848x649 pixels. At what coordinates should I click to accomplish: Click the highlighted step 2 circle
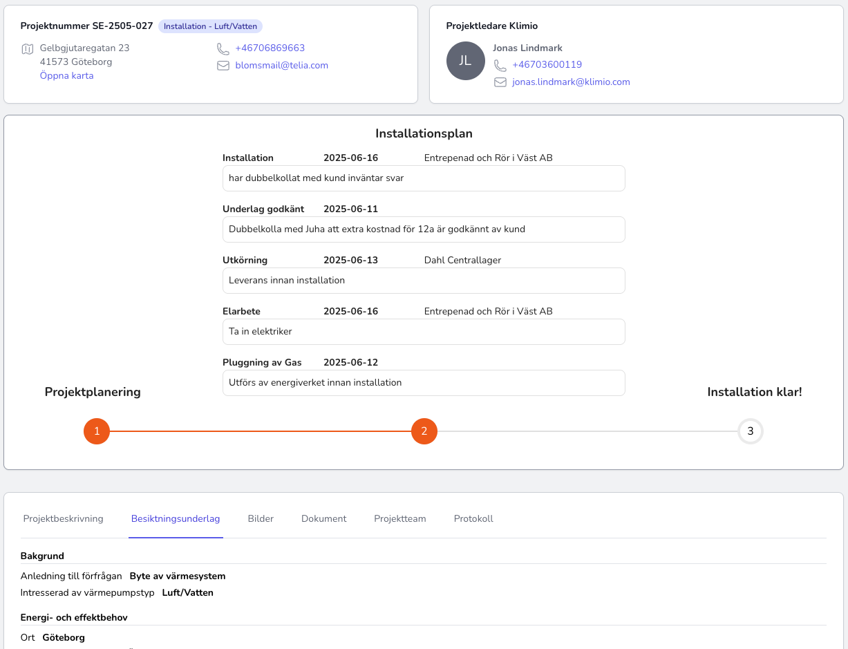pos(424,431)
